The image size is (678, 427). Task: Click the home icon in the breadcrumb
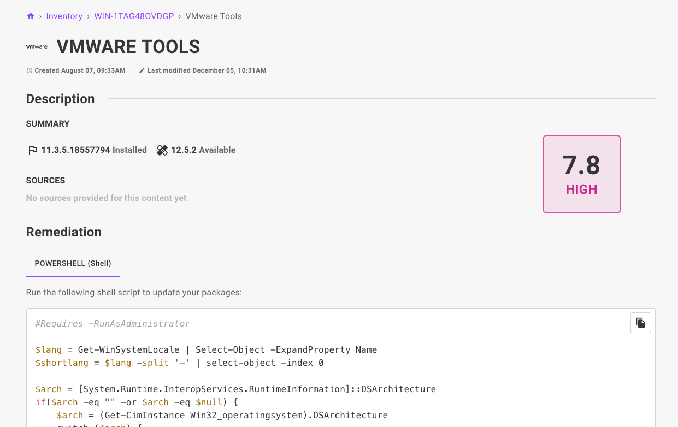point(30,16)
